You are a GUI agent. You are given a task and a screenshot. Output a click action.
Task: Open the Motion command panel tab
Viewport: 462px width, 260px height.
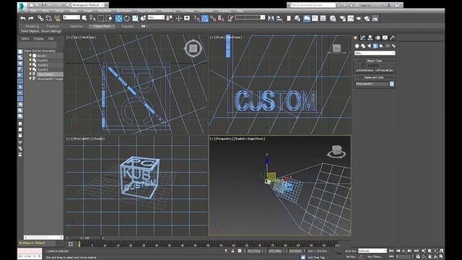[x=378, y=38]
